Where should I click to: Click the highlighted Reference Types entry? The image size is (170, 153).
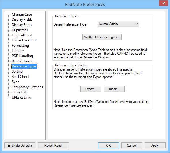pyautogui.click(x=24, y=66)
